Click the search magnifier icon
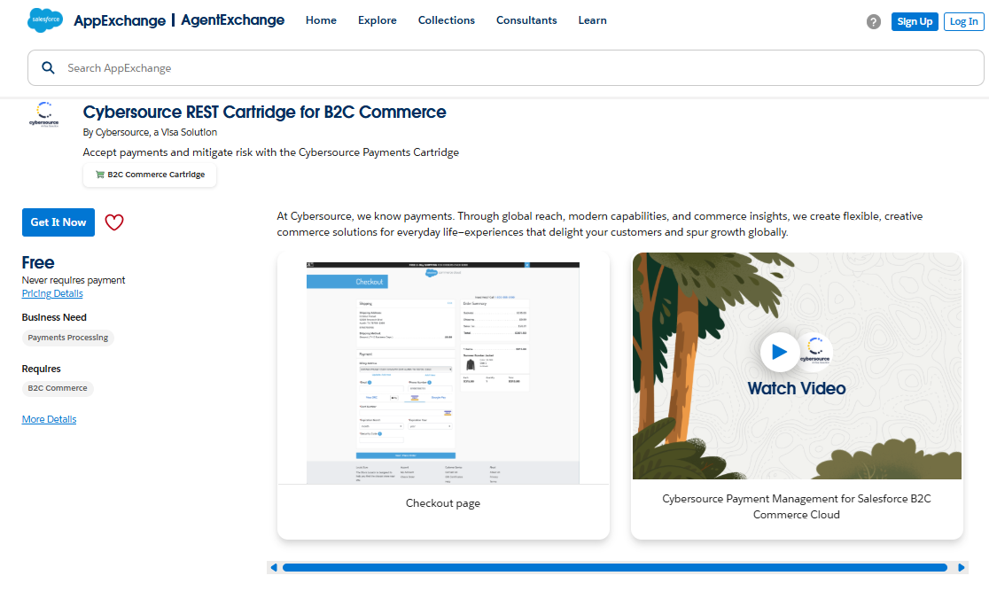989x599 pixels. click(49, 68)
